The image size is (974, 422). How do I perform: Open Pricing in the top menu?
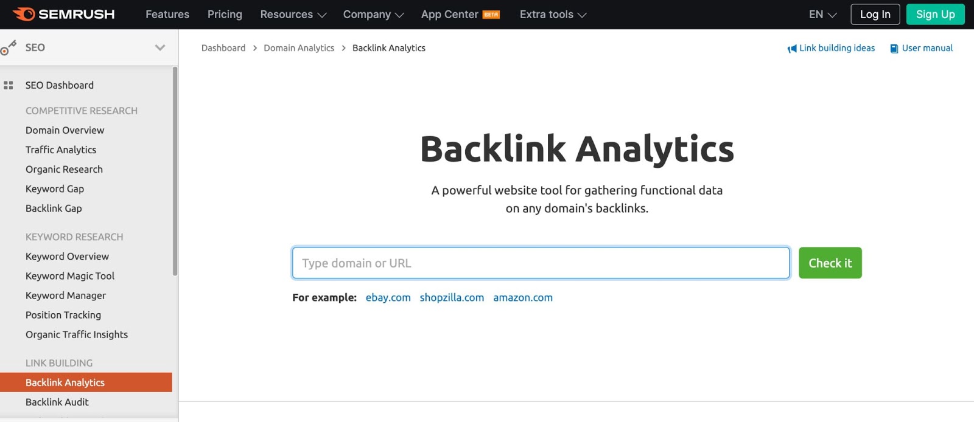[x=225, y=15]
